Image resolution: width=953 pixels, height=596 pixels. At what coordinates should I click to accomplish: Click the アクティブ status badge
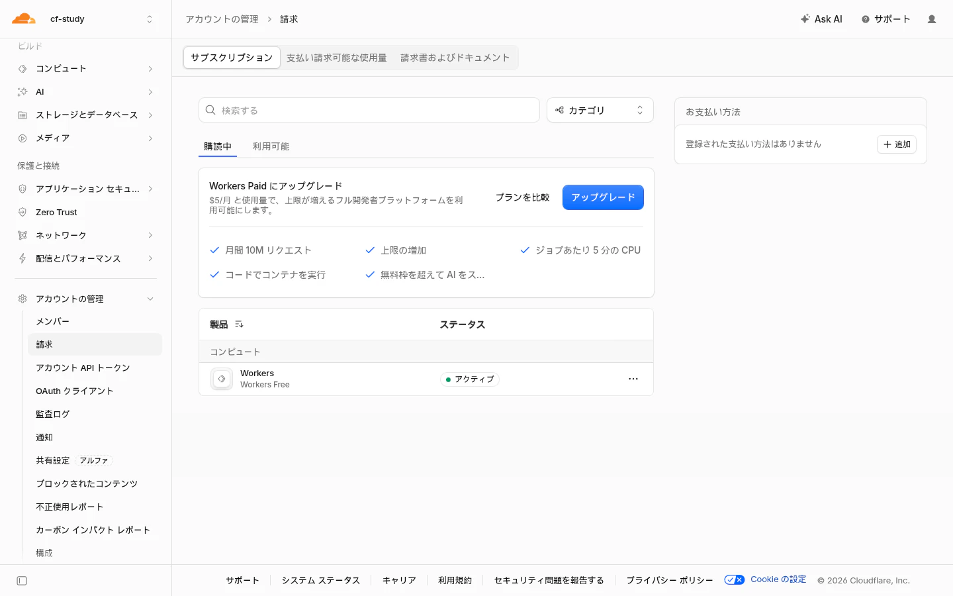click(470, 379)
